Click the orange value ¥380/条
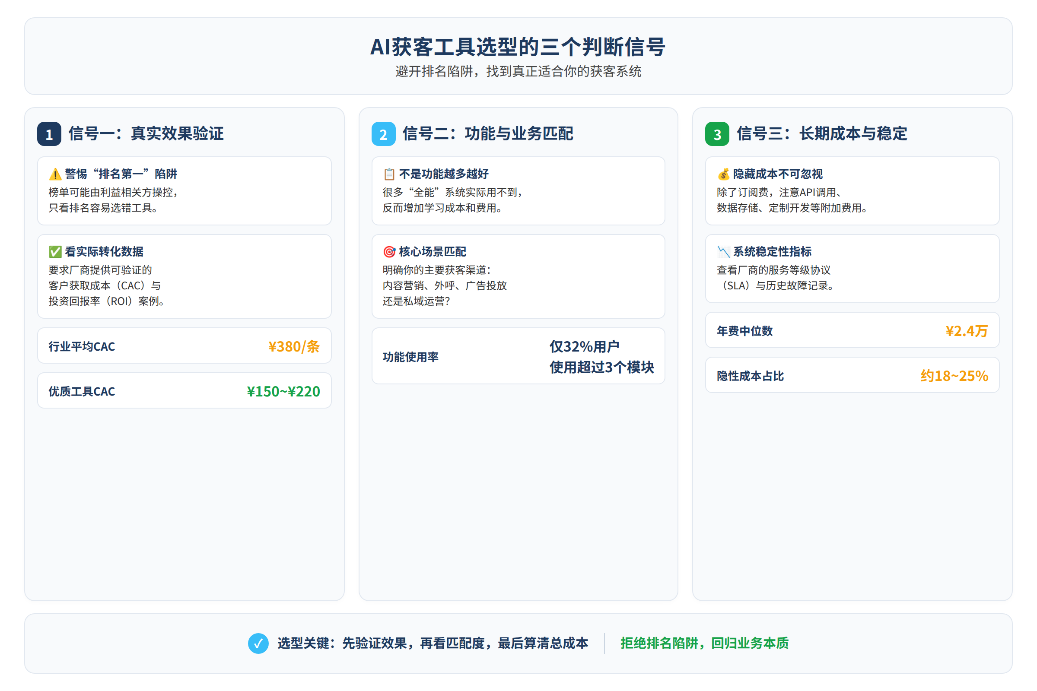 pyautogui.click(x=294, y=347)
